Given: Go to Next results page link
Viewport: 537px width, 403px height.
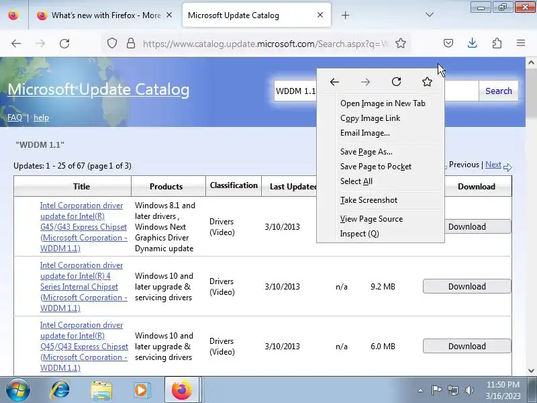Looking at the screenshot, I should (493, 165).
